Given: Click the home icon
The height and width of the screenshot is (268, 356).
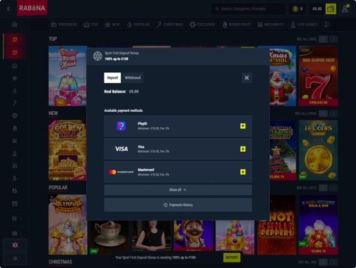Looking at the screenshot, I should tap(15, 24).
